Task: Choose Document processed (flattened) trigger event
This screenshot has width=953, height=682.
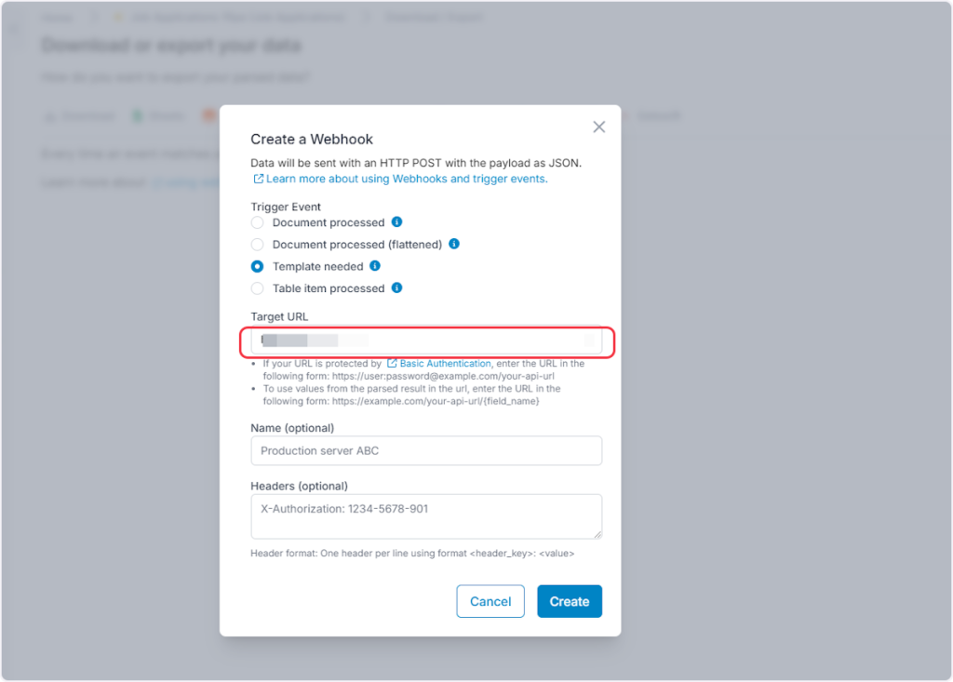Action: (258, 245)
